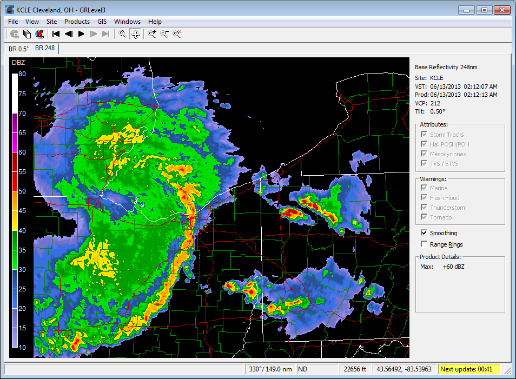Screen dimensions: 516x379
Task: Click the zoom out magnifier icon
Action: click(x=164, y=34)
